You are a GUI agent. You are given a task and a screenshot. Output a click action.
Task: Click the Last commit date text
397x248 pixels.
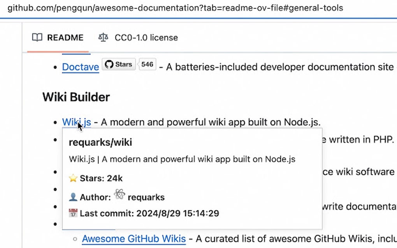click(x=177, y=213)
